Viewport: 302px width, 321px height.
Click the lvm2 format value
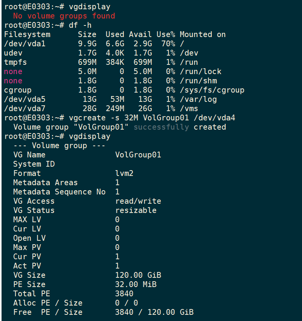pos(124,173)
